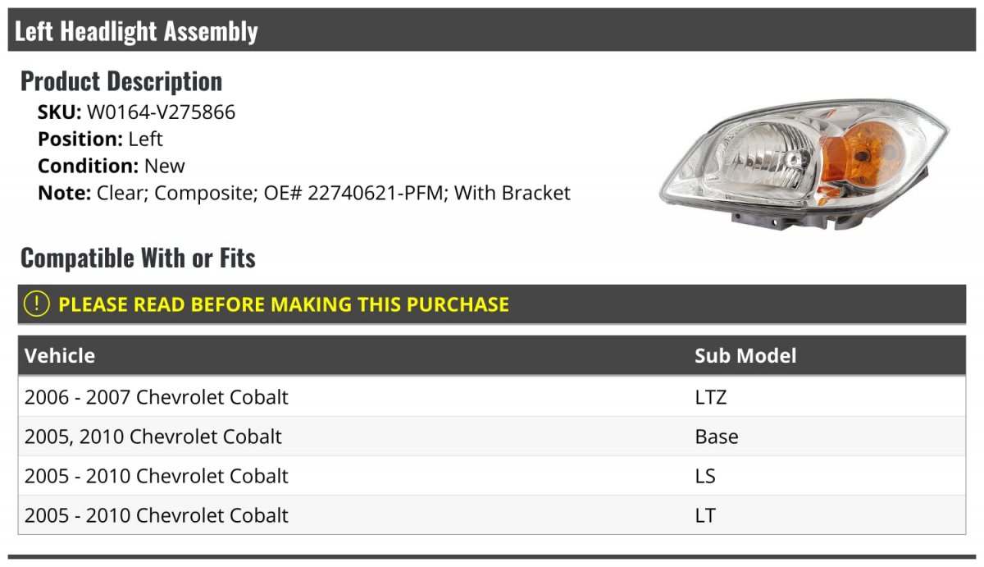Click the Product Description heading

pyautogui.click(x=121, y=81)
